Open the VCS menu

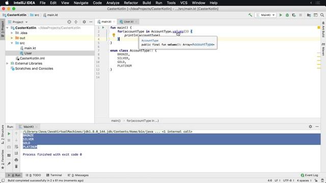tap(183, 3)
